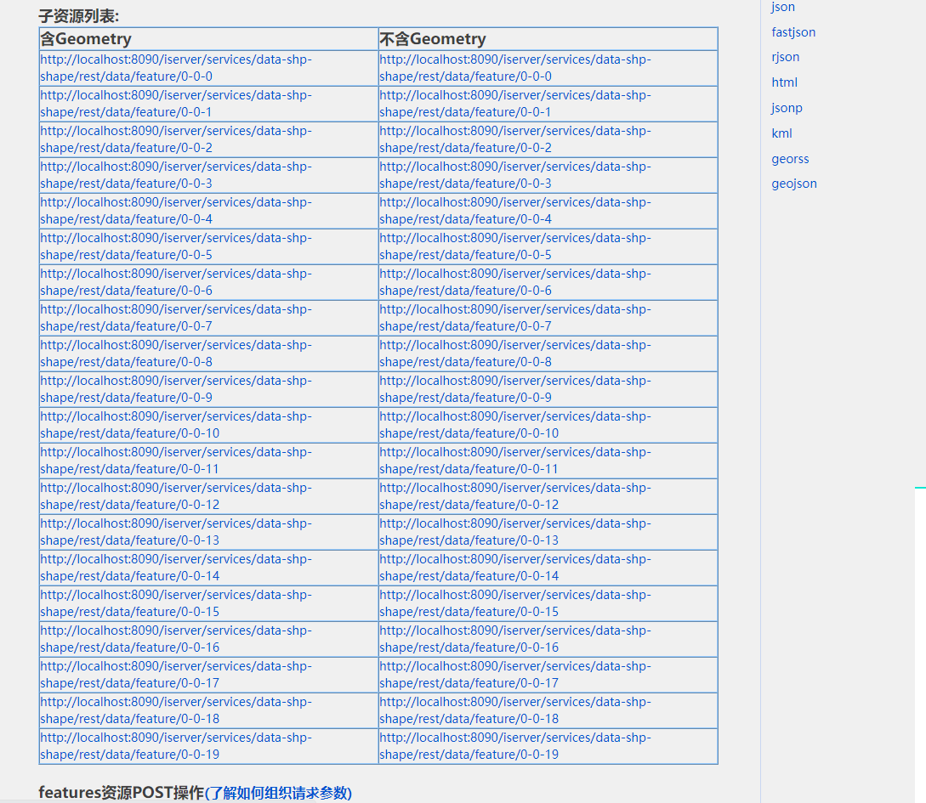Open feature/0-0-6 link in 不含Geometry column
The height and width of the screenshot is (803, 926).
pyautogui.click(x=515, y=282)
